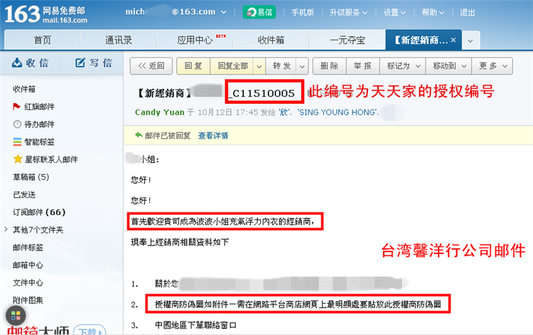Click the 回复全部 button
Image resolution: width=533 pixels, height=335 pixels.
[x=233, y=66]
